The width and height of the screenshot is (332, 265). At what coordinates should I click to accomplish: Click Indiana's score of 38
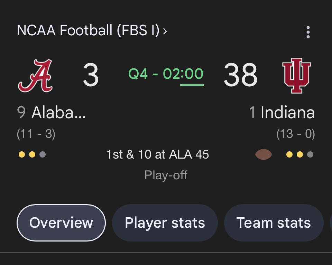[x=240, y=75]
